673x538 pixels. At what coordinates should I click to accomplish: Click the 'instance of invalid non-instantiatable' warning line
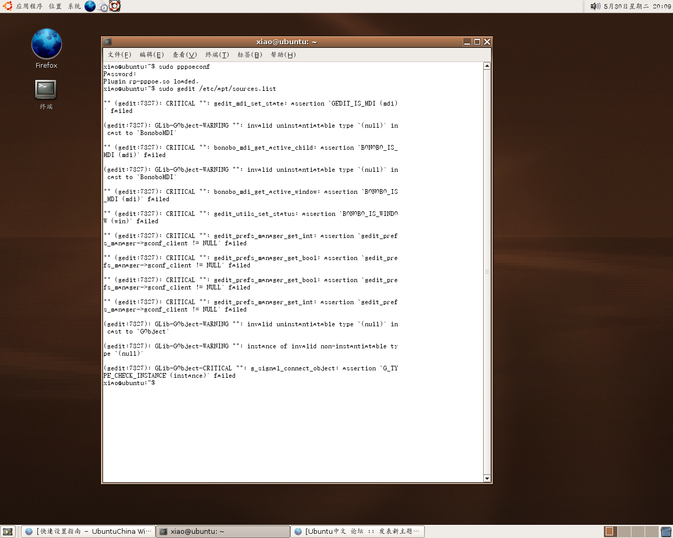pos(250,350)
